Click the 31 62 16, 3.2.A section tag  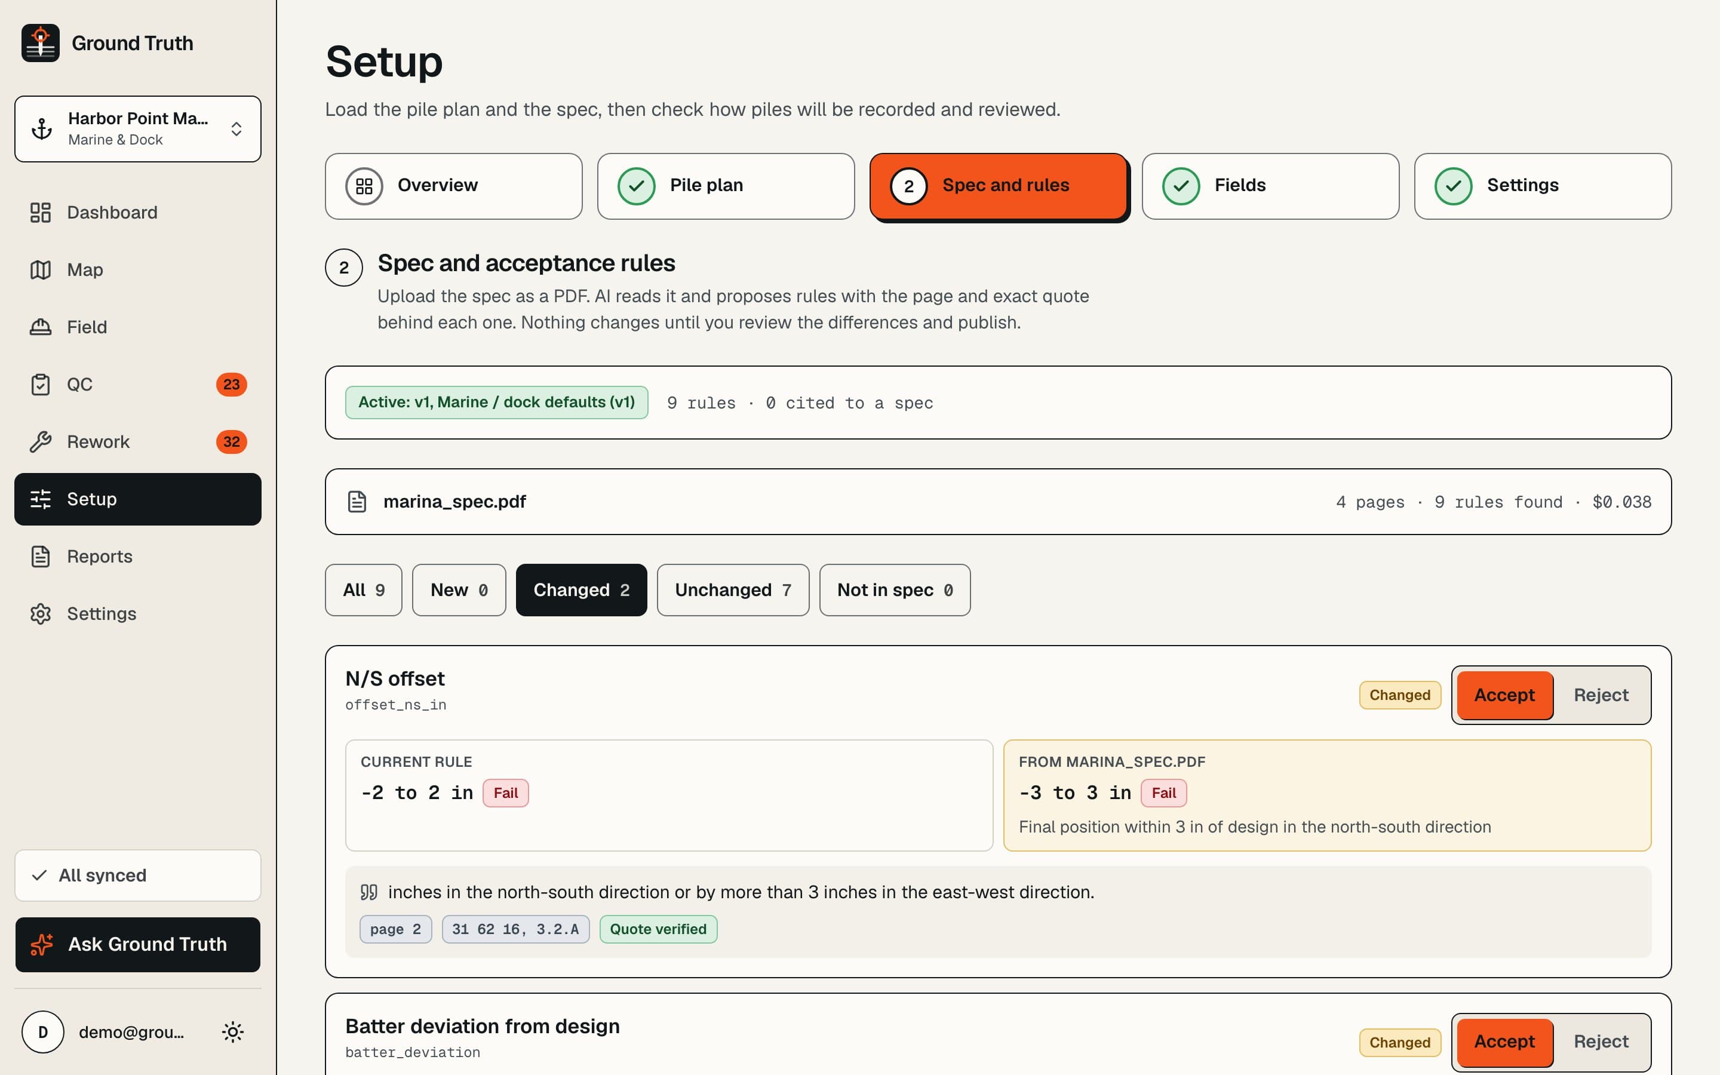pos(515,929)
